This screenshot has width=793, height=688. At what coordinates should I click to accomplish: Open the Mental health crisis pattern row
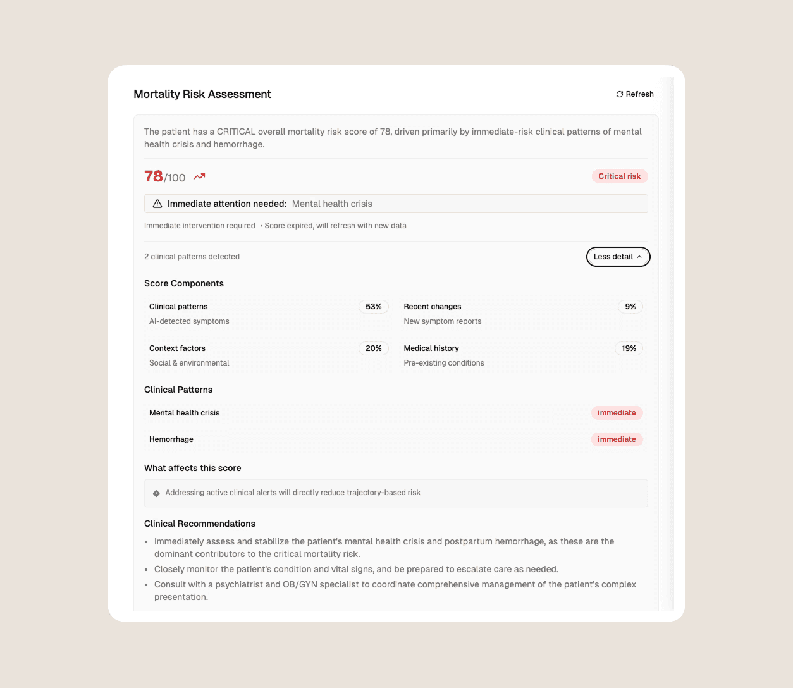(x=396, y=413)
